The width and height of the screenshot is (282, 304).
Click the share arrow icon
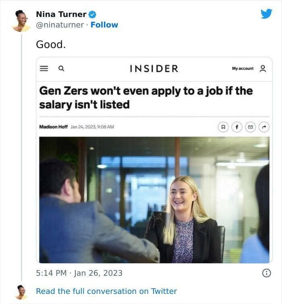[x=264, y=127]
